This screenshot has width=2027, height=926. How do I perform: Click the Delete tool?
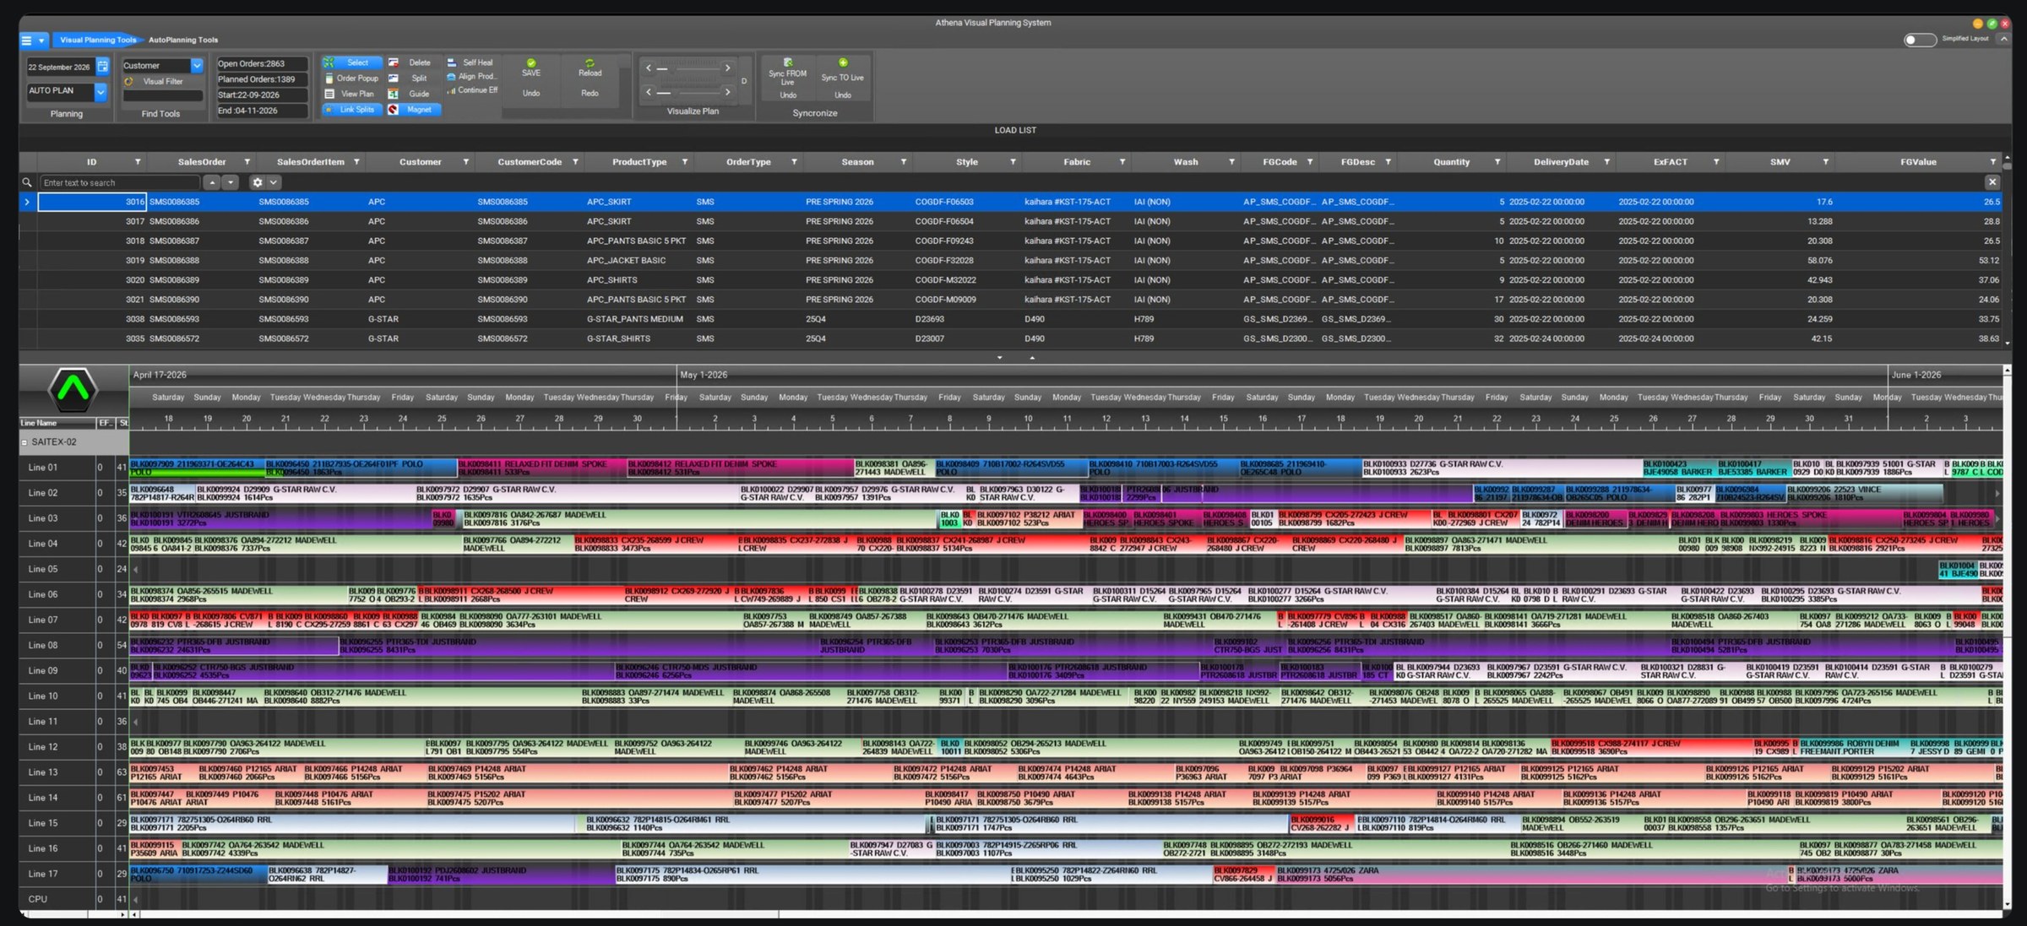coord(410,62)
